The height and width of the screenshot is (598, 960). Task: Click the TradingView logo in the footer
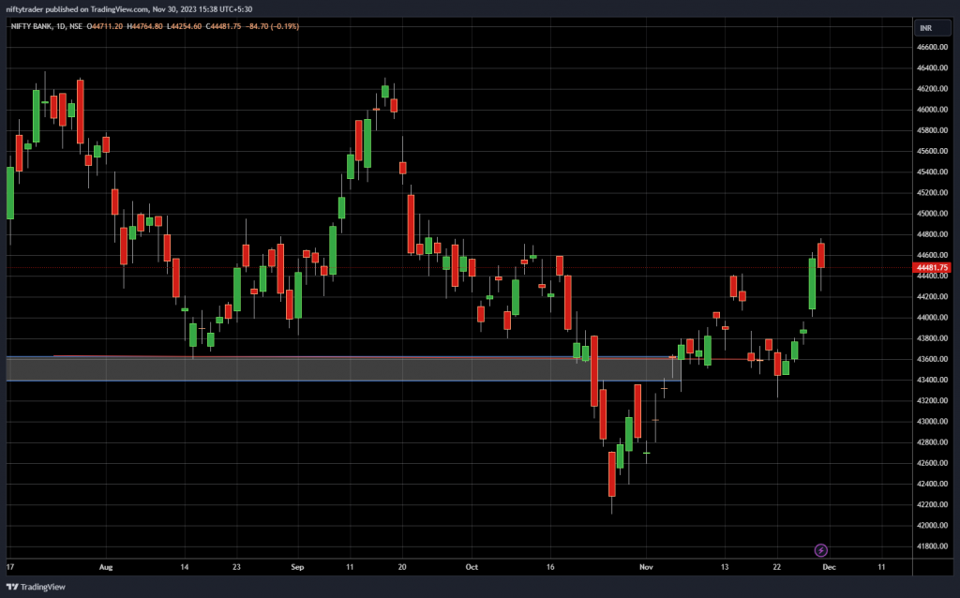click(x=36, y=587)
